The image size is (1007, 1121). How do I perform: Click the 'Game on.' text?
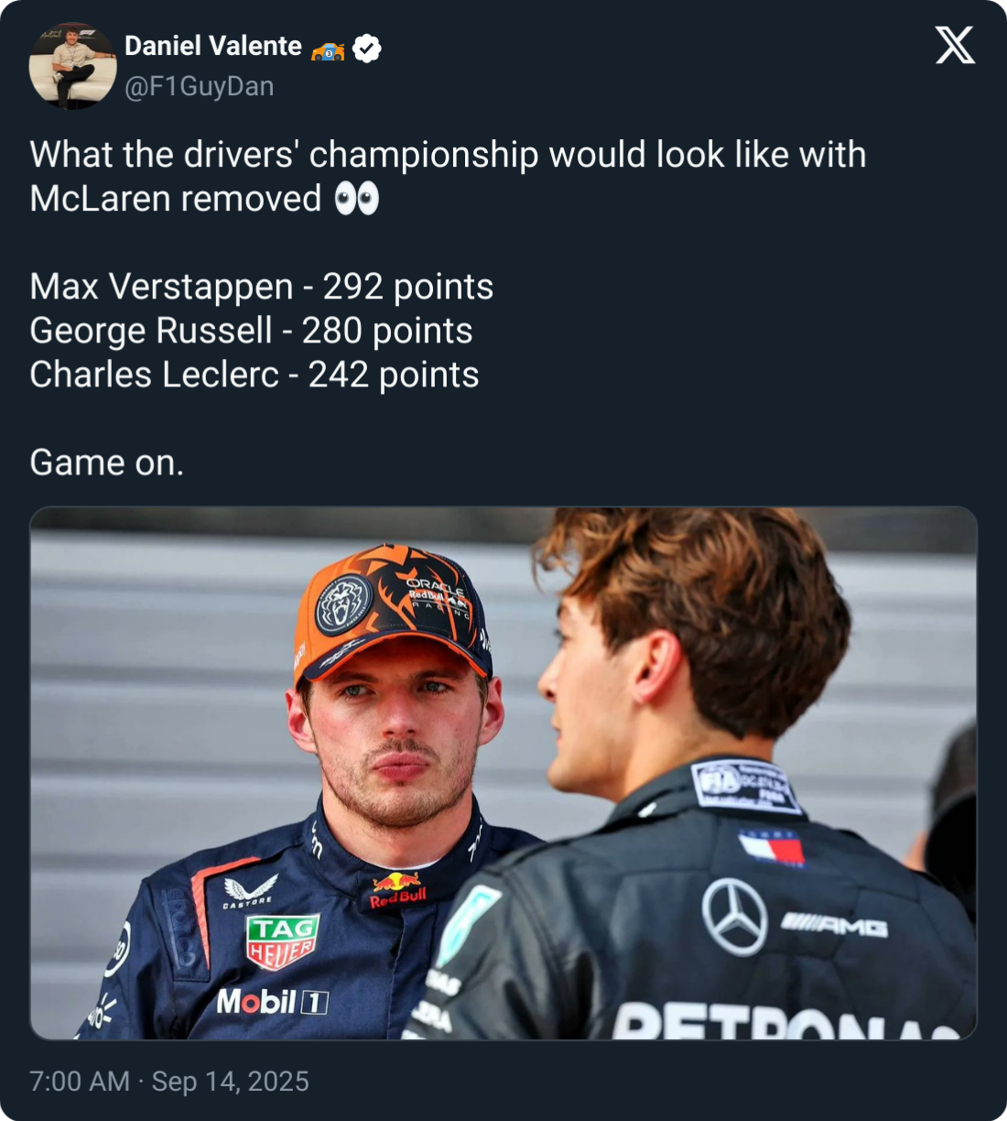pyautogui.click(x=107, y=463)
